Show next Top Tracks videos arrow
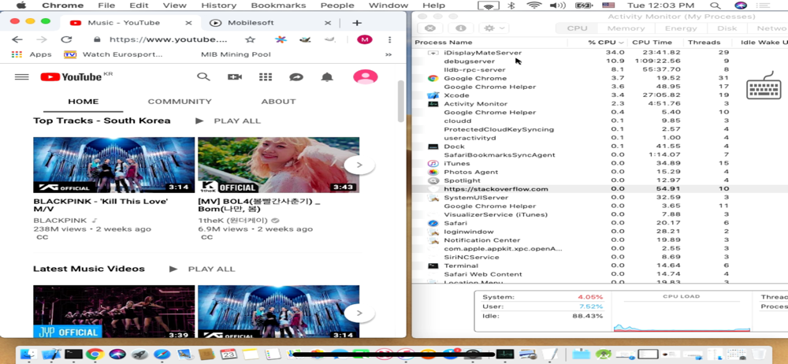This screenshot has width=788, height=364. coord(359,165)
